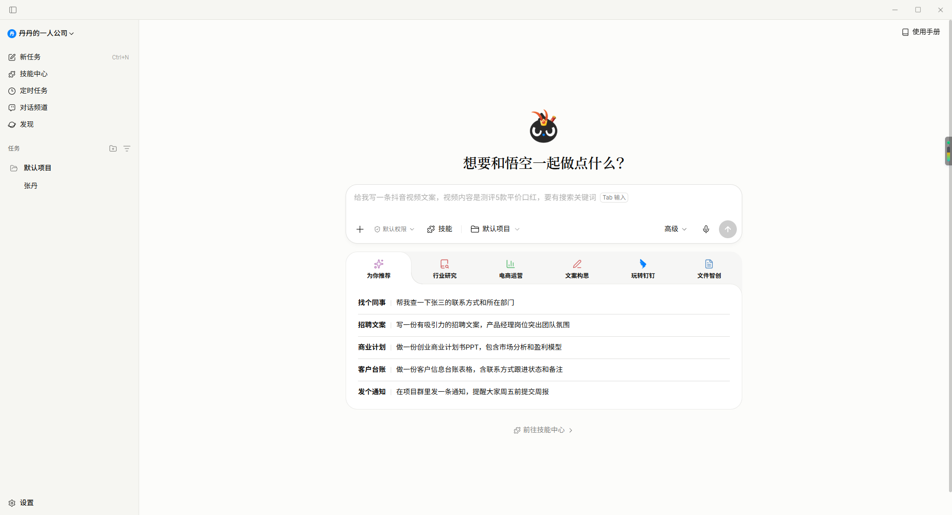Click the 文案构思 pen icon
Image resolution: width=952 pixels, height=515 pixels.
[577, 264]
